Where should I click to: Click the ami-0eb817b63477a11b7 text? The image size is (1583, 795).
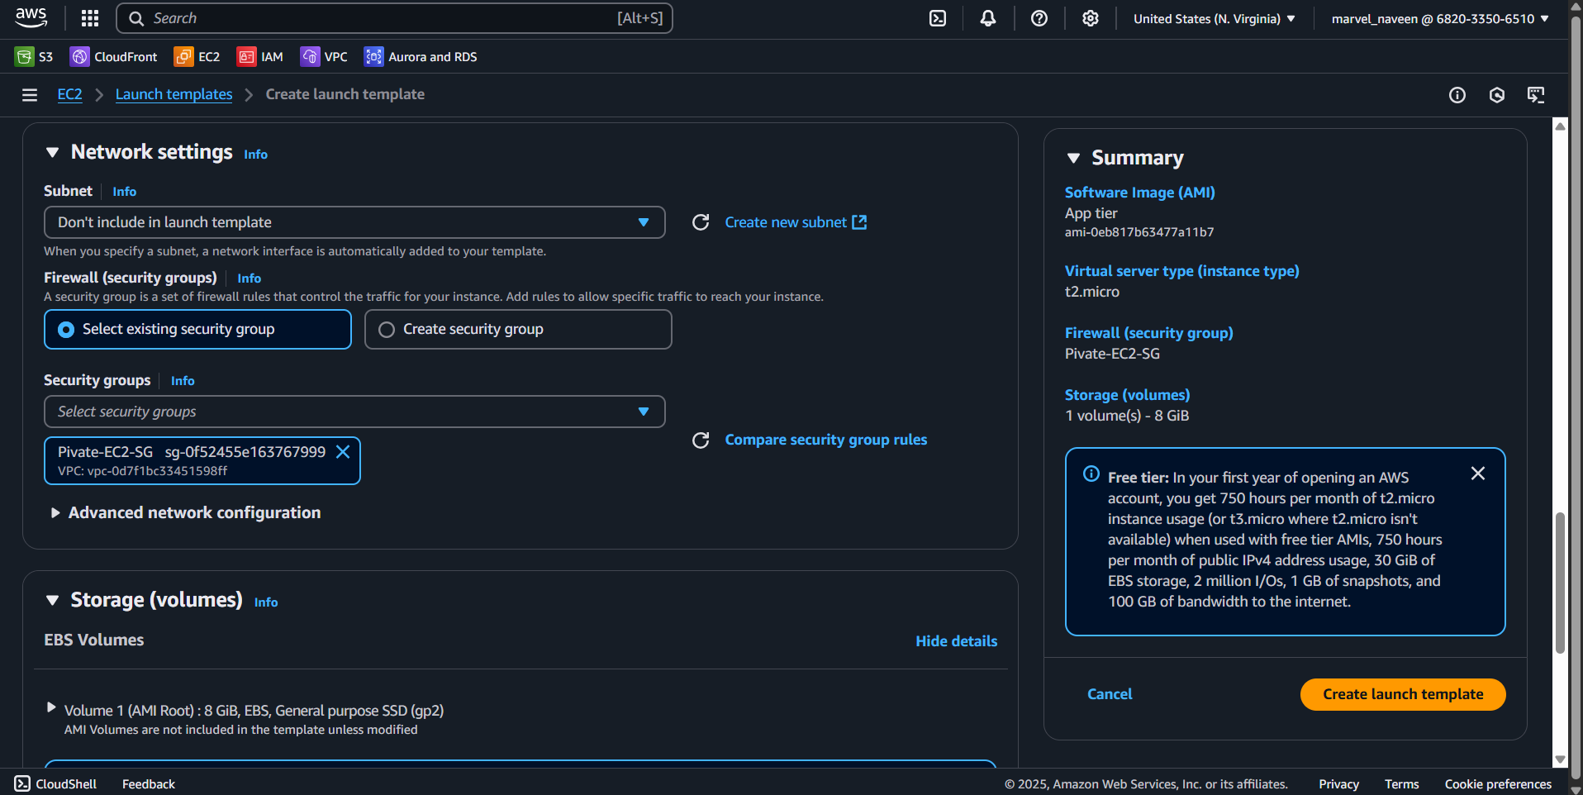coord(1139,232)
